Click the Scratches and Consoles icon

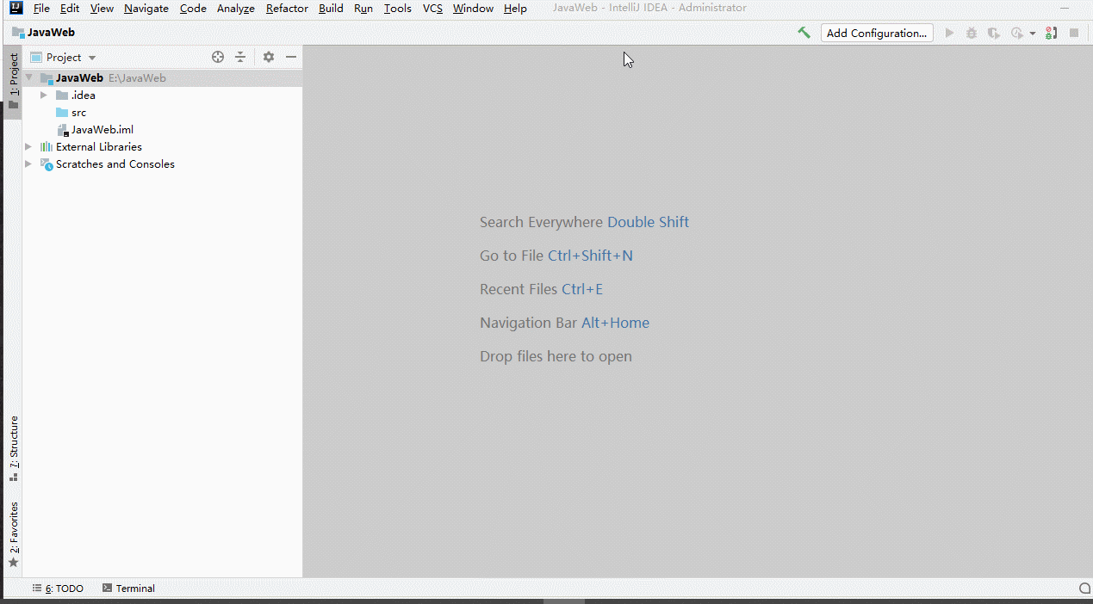pyautogui.click(x=47, y=164)
